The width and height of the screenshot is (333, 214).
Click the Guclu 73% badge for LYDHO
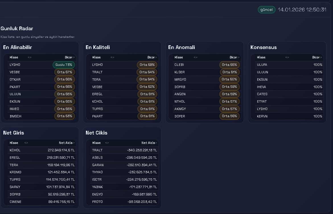point(64,65)
